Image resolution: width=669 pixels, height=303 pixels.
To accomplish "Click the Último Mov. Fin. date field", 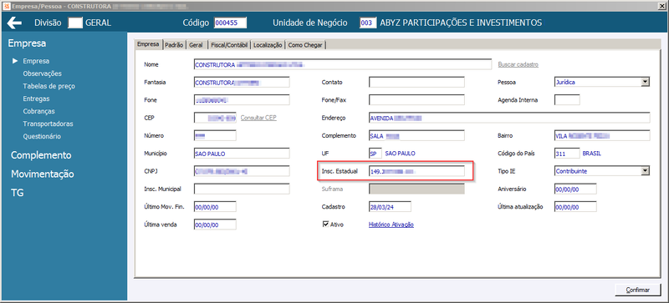I will [x=215, y=207].
